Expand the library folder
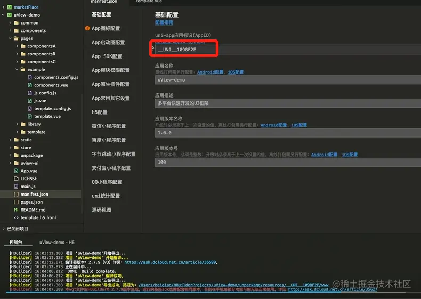The height and width of the screenshot is (299, 421). point(17,124)
